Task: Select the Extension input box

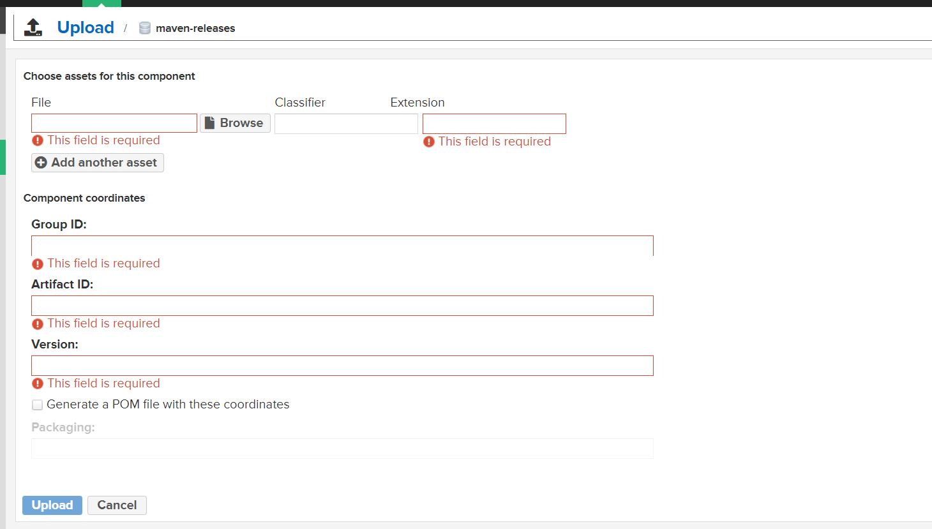Action: tap(494, 124)
